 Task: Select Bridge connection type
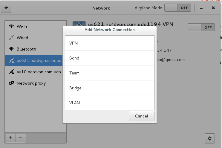[110, 88]
